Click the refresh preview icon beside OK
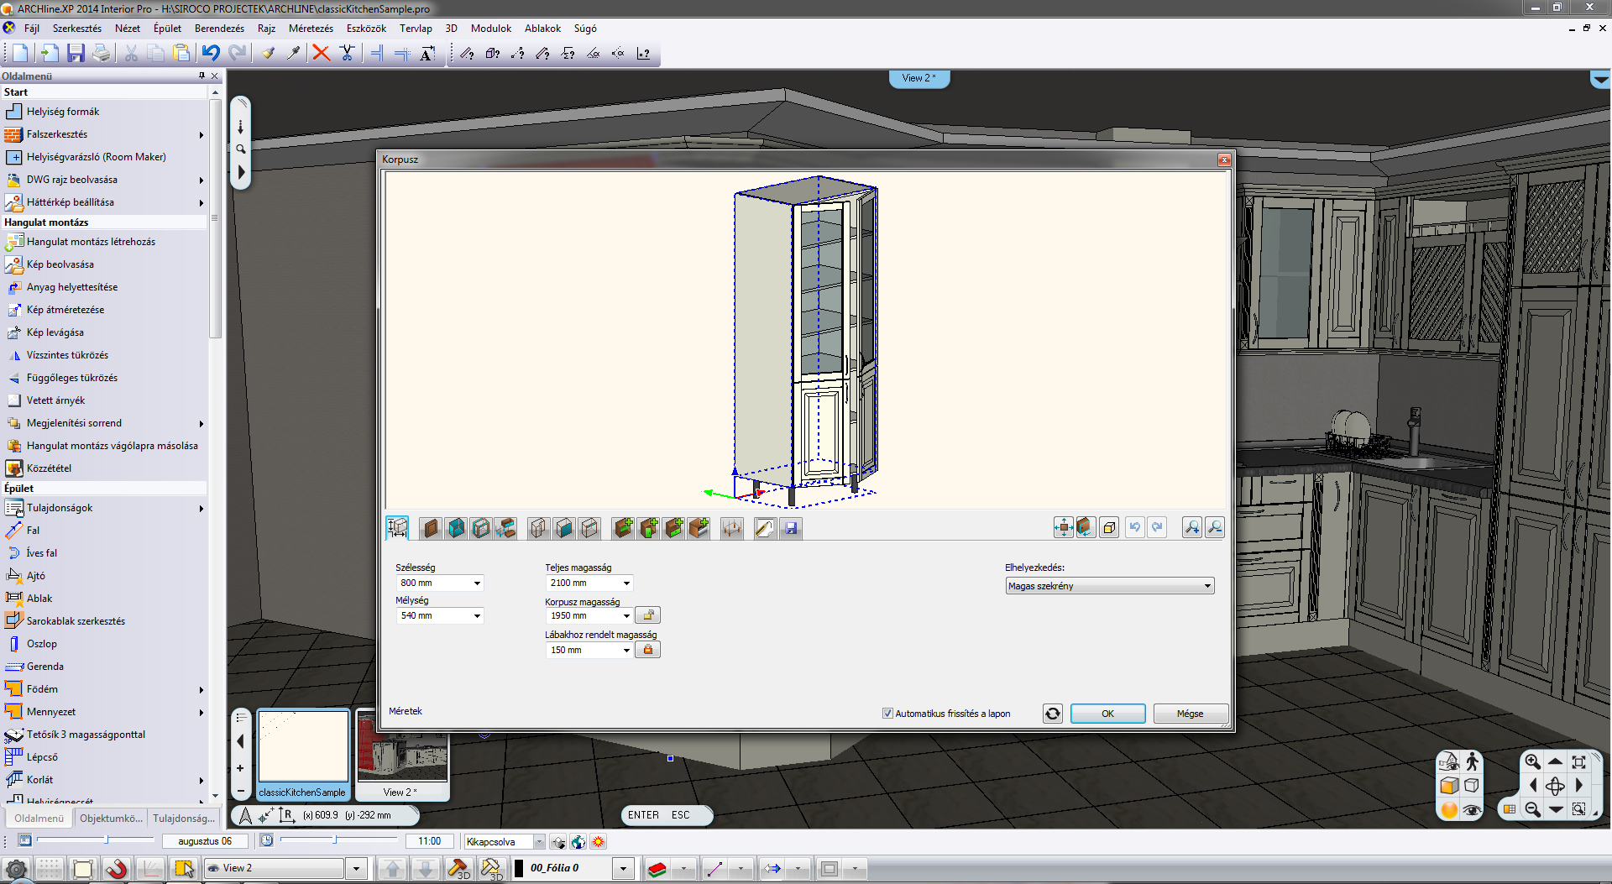 [1052, 714]
